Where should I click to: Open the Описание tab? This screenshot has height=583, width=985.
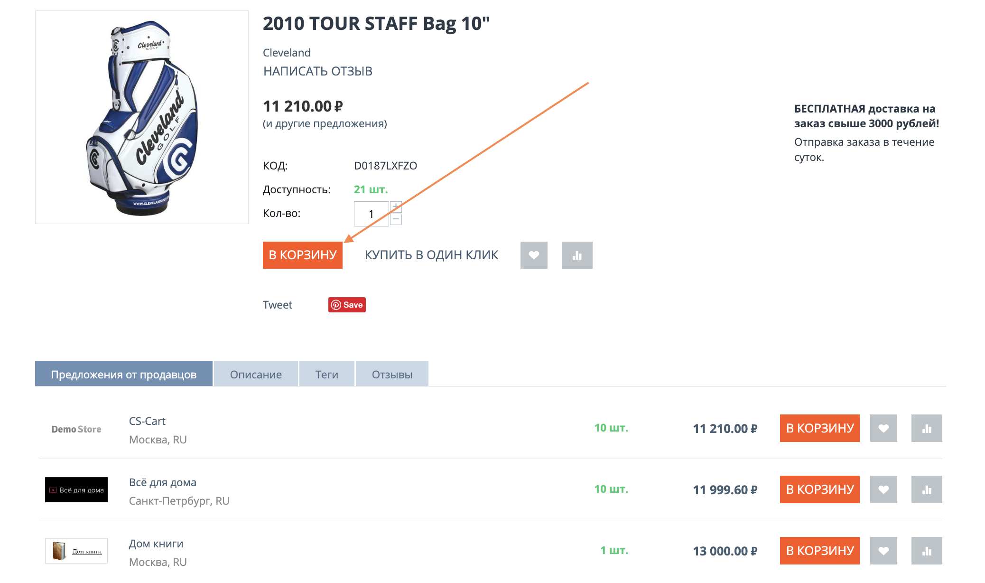(256, 374)
